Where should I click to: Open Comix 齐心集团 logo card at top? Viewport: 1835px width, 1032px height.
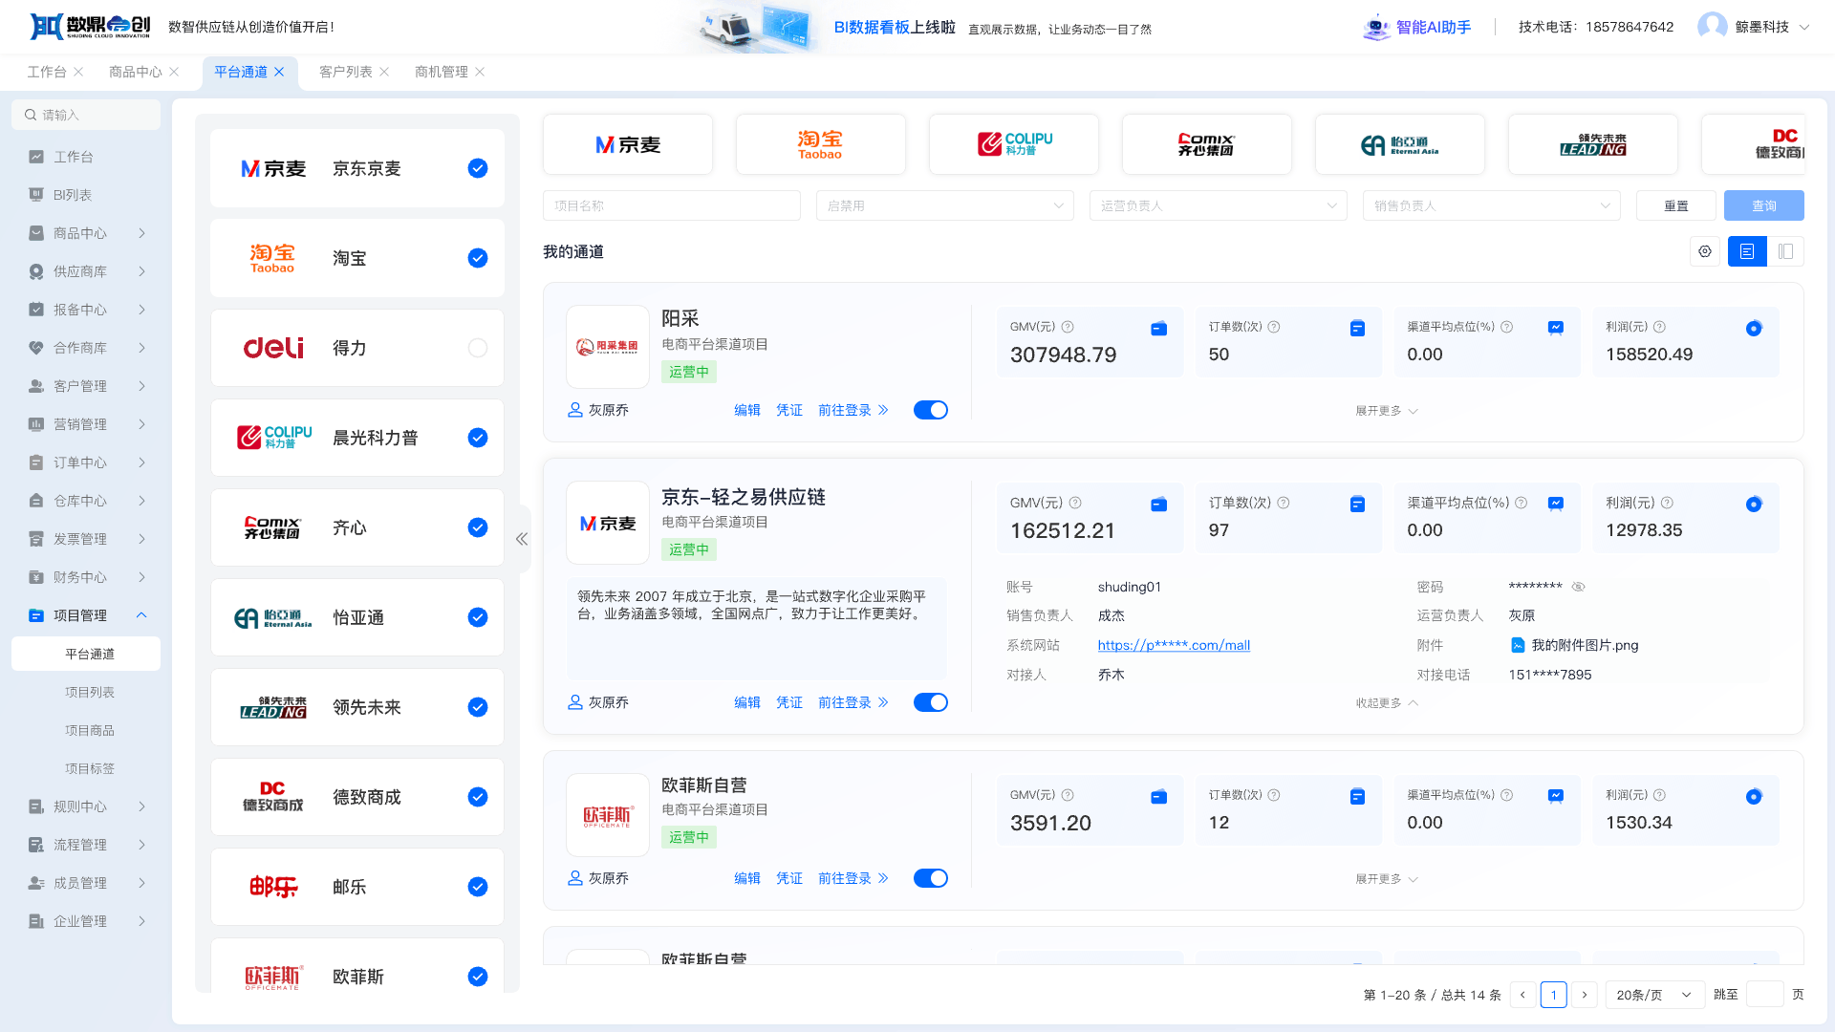[x=1207, y=144]
